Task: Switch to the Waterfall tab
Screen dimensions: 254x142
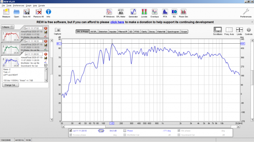Action: tap(161, 32)
